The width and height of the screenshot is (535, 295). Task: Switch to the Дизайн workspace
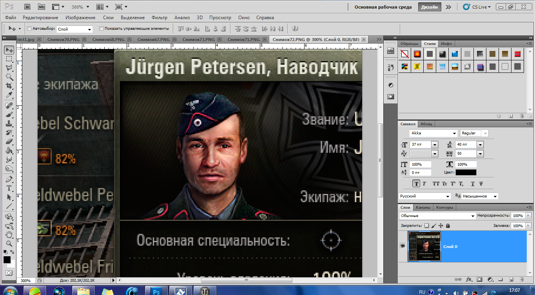(x=430, y=7)
